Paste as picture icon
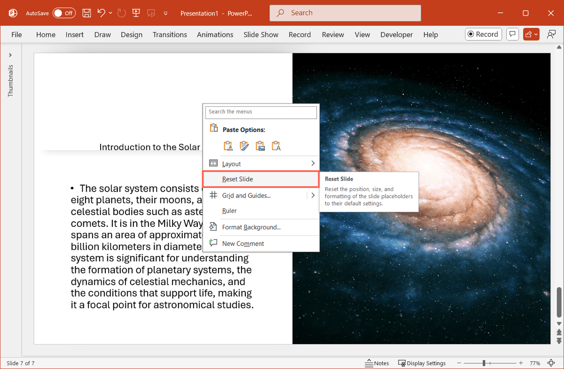This screenshot has height=369, width=564. [x=260, y=146]
